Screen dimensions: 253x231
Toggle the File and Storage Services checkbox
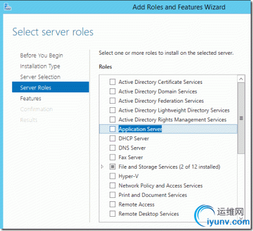(x=113, y=167)
